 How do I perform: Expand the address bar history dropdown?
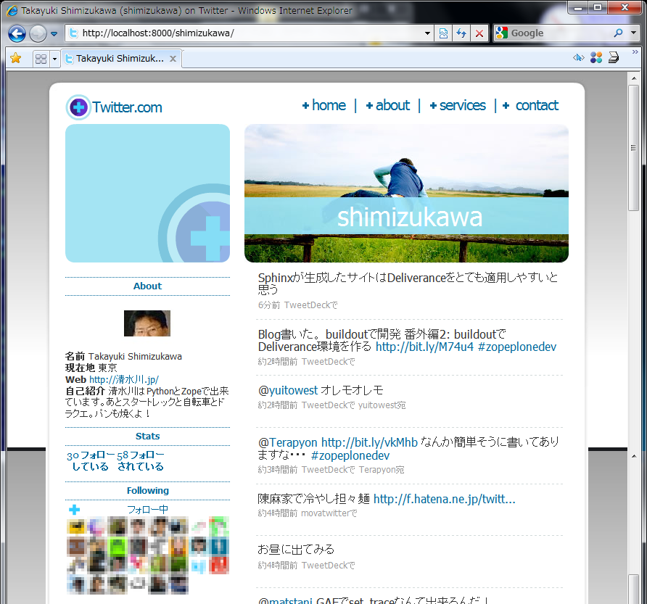(428, 33)
